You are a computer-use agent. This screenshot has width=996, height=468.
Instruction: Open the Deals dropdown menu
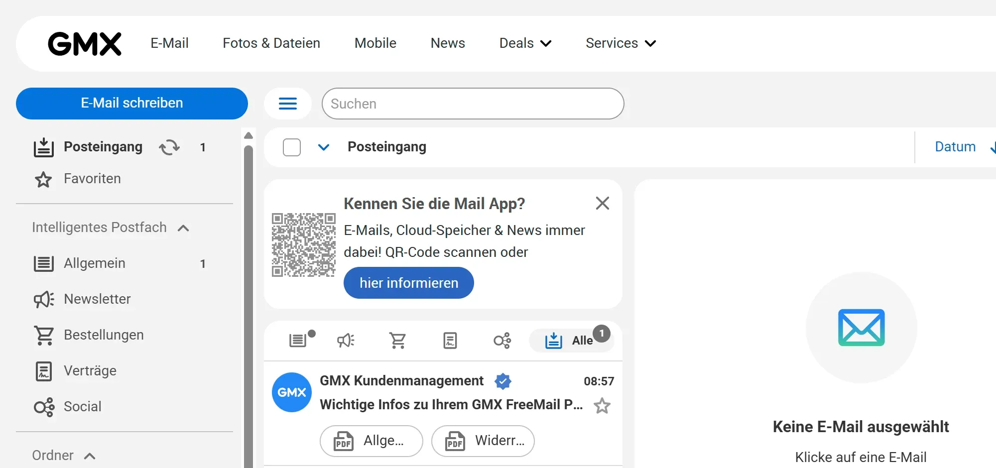[x=525, y=43]
